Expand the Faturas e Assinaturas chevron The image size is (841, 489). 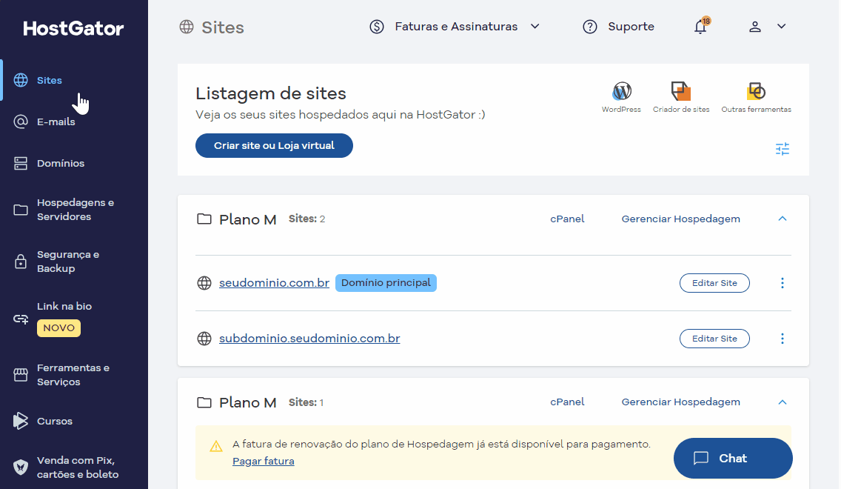(x=535, y=26)
